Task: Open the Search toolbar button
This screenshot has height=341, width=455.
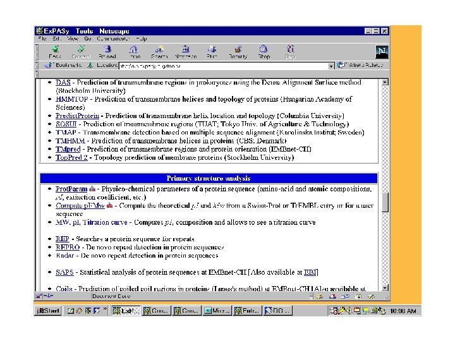Action: [159, 52]
